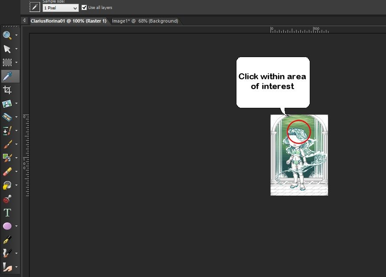Expand the Oil Brush flyout arrow
This screenshot has width=386, height=277.
(x=16, y=254)
